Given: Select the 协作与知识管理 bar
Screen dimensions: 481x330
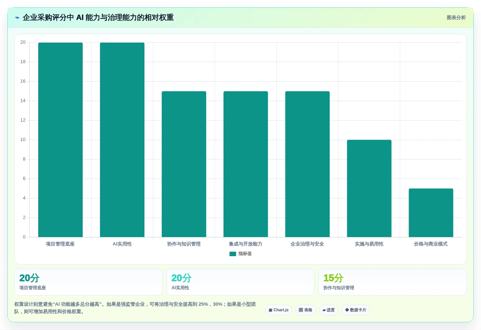Looking at the screenshot, I should point(184,164).
